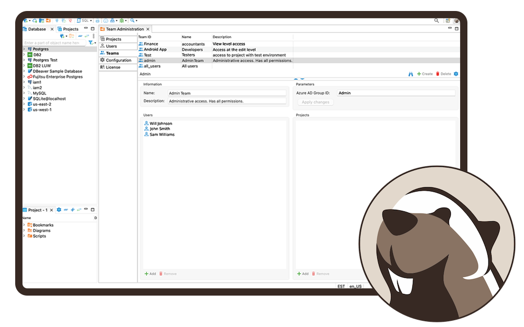Image resolution: width=524 pixels, height=327 pixels.
Task: Click the Apply changes button
Action: tap(315, 102)
